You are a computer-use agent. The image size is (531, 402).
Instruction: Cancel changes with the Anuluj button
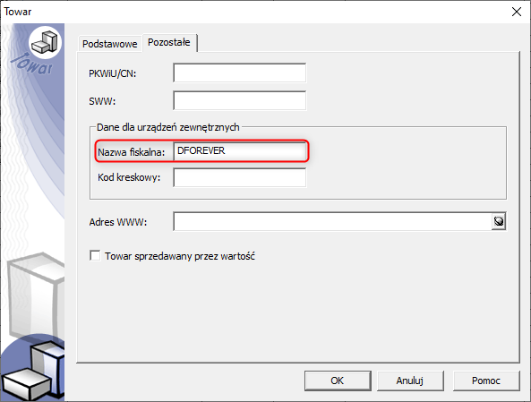pos(410,381)
